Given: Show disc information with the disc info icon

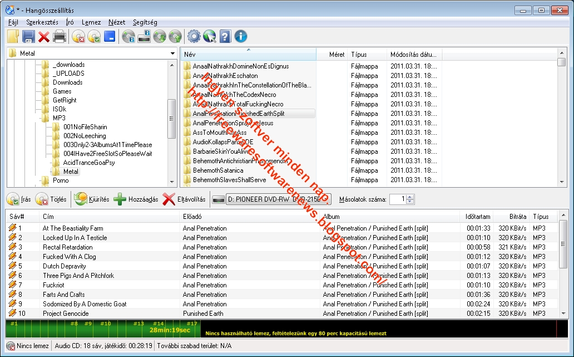Looking at the screenshot, I should (x=128, y=37).
